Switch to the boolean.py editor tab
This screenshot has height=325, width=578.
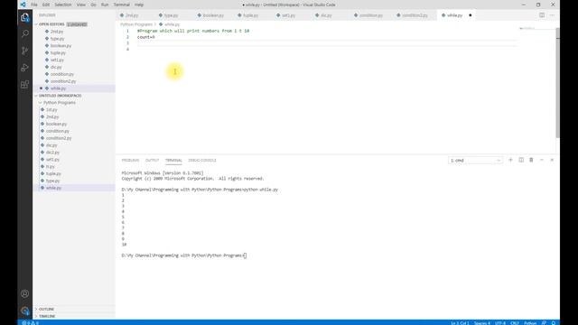point(210,15)
